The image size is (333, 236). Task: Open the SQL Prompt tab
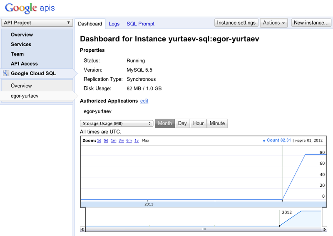pos(140,24)
